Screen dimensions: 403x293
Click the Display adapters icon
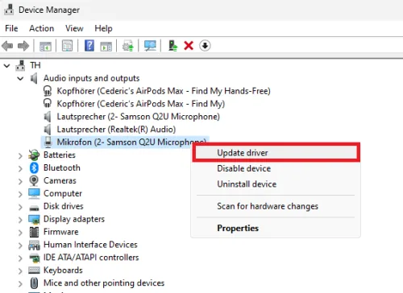[34, 220]
